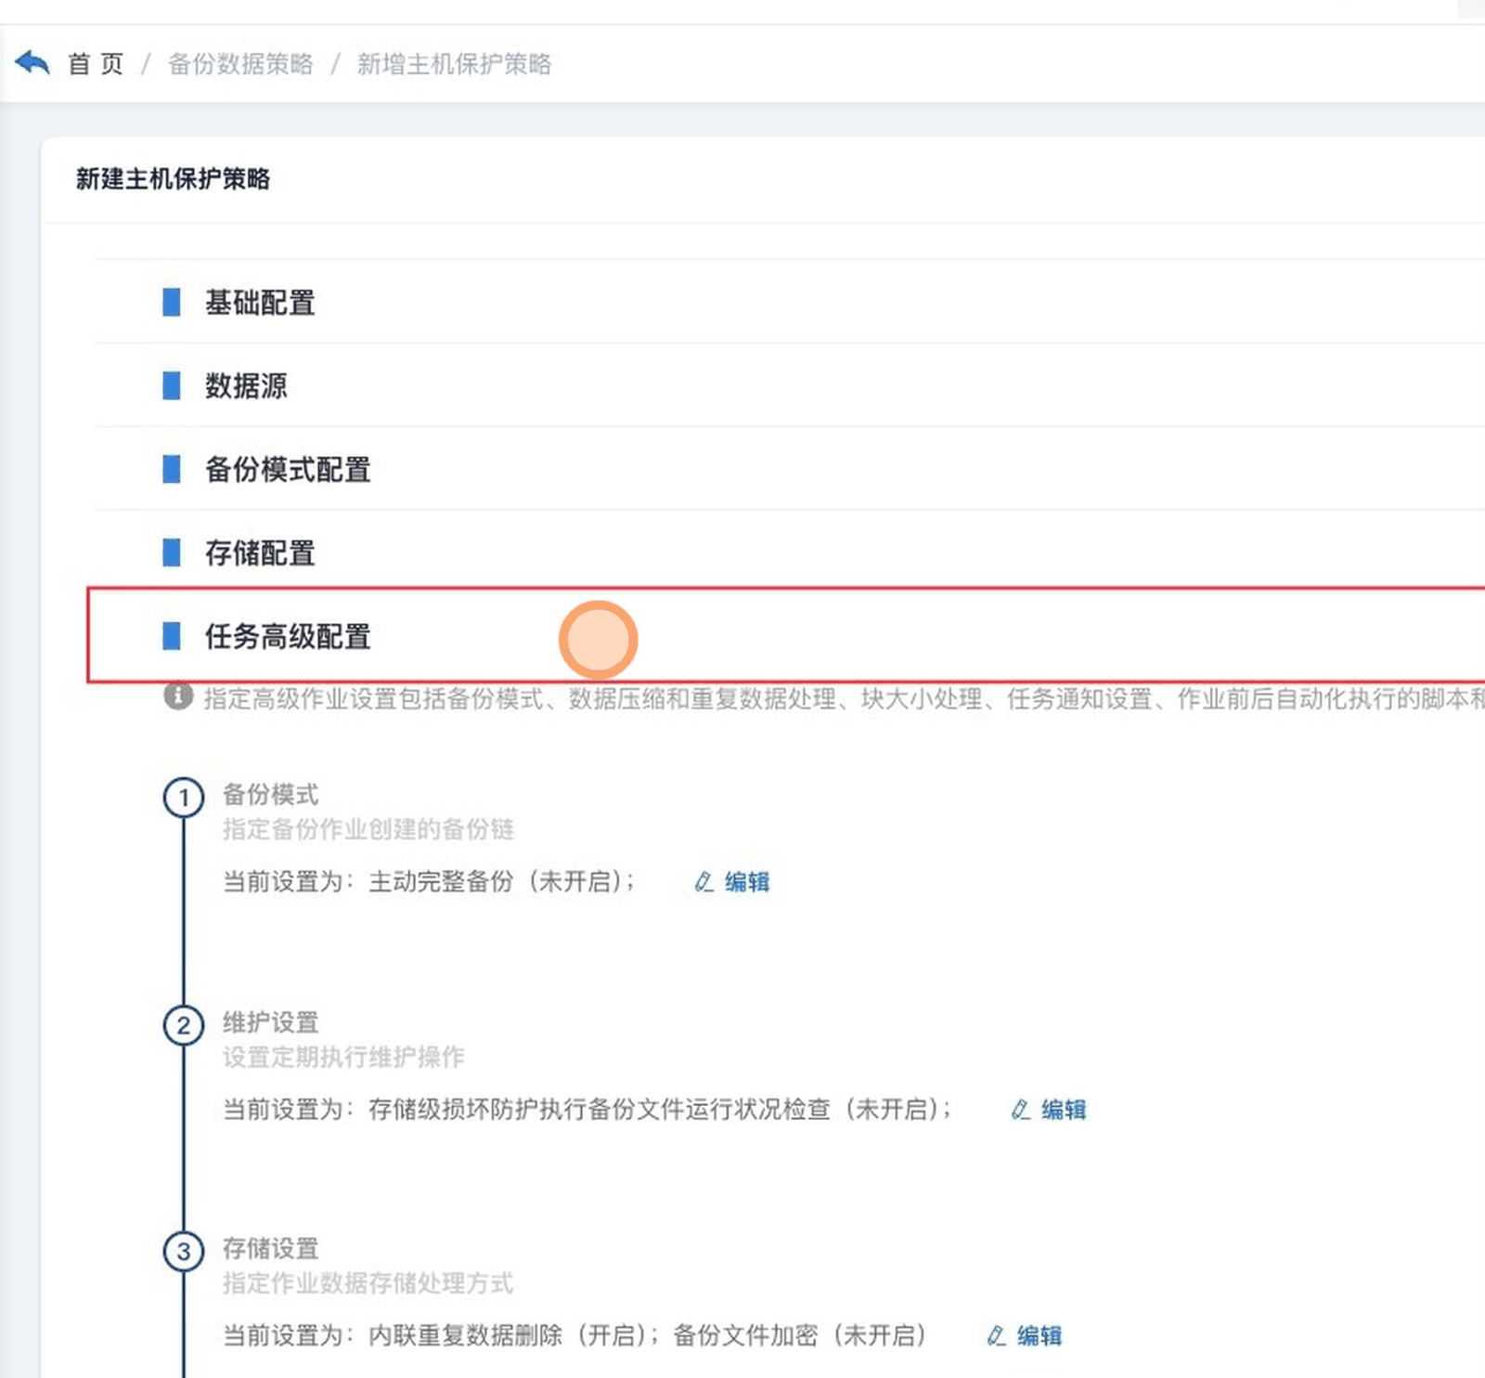The width and height of the screenshot is (1485, 1378).
Task: Click the 指定备份作业创建的备份链 description
Action: tap(368, 829)
